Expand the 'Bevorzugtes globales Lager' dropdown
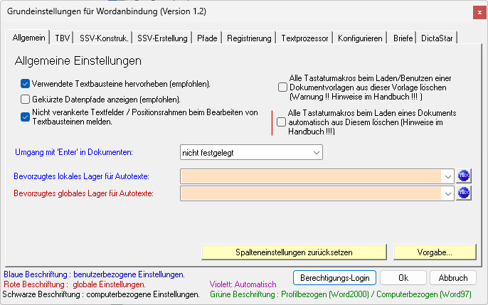Image resolution: width=488 pixels, height=305 pixels. (x=447, y=193)
